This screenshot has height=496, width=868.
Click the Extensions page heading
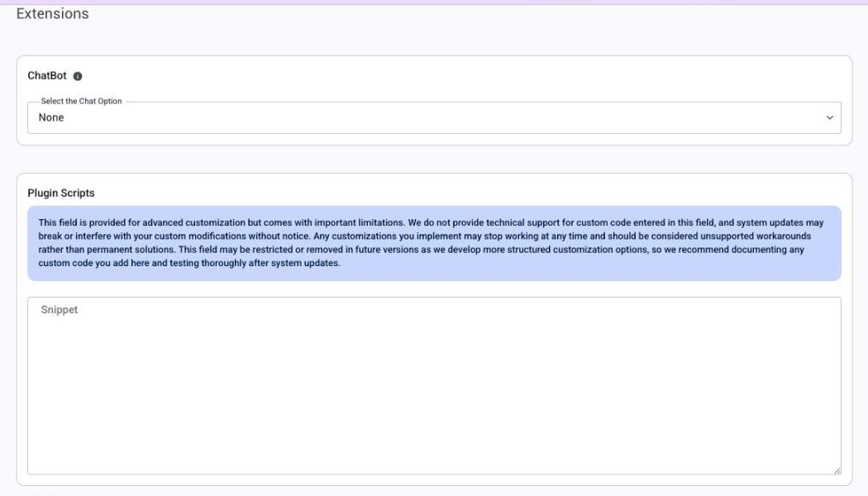click(53, 14)
